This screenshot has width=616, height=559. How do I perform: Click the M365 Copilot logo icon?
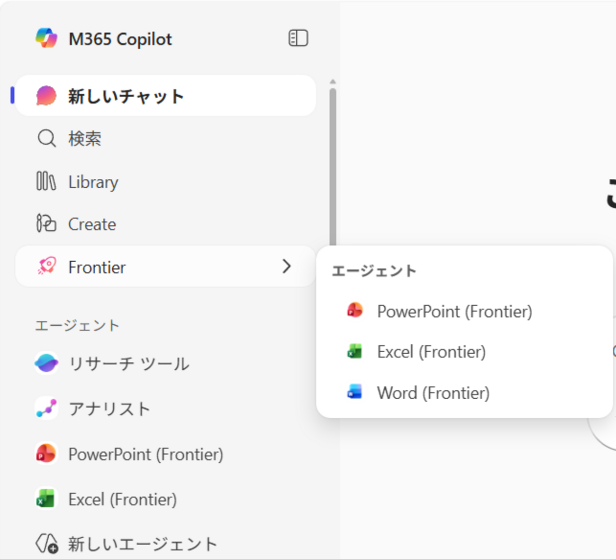46,38
